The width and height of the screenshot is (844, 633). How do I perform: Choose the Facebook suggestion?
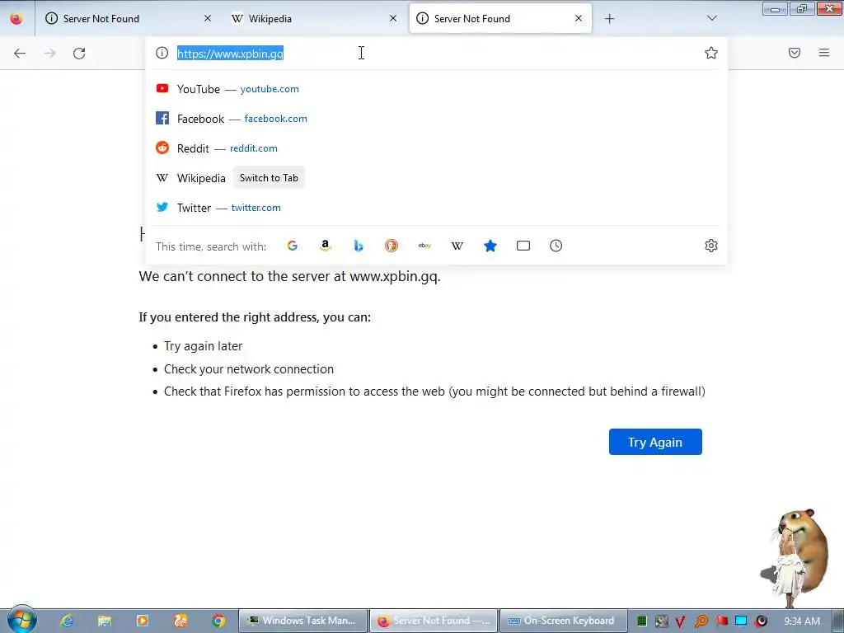point(437,119)
